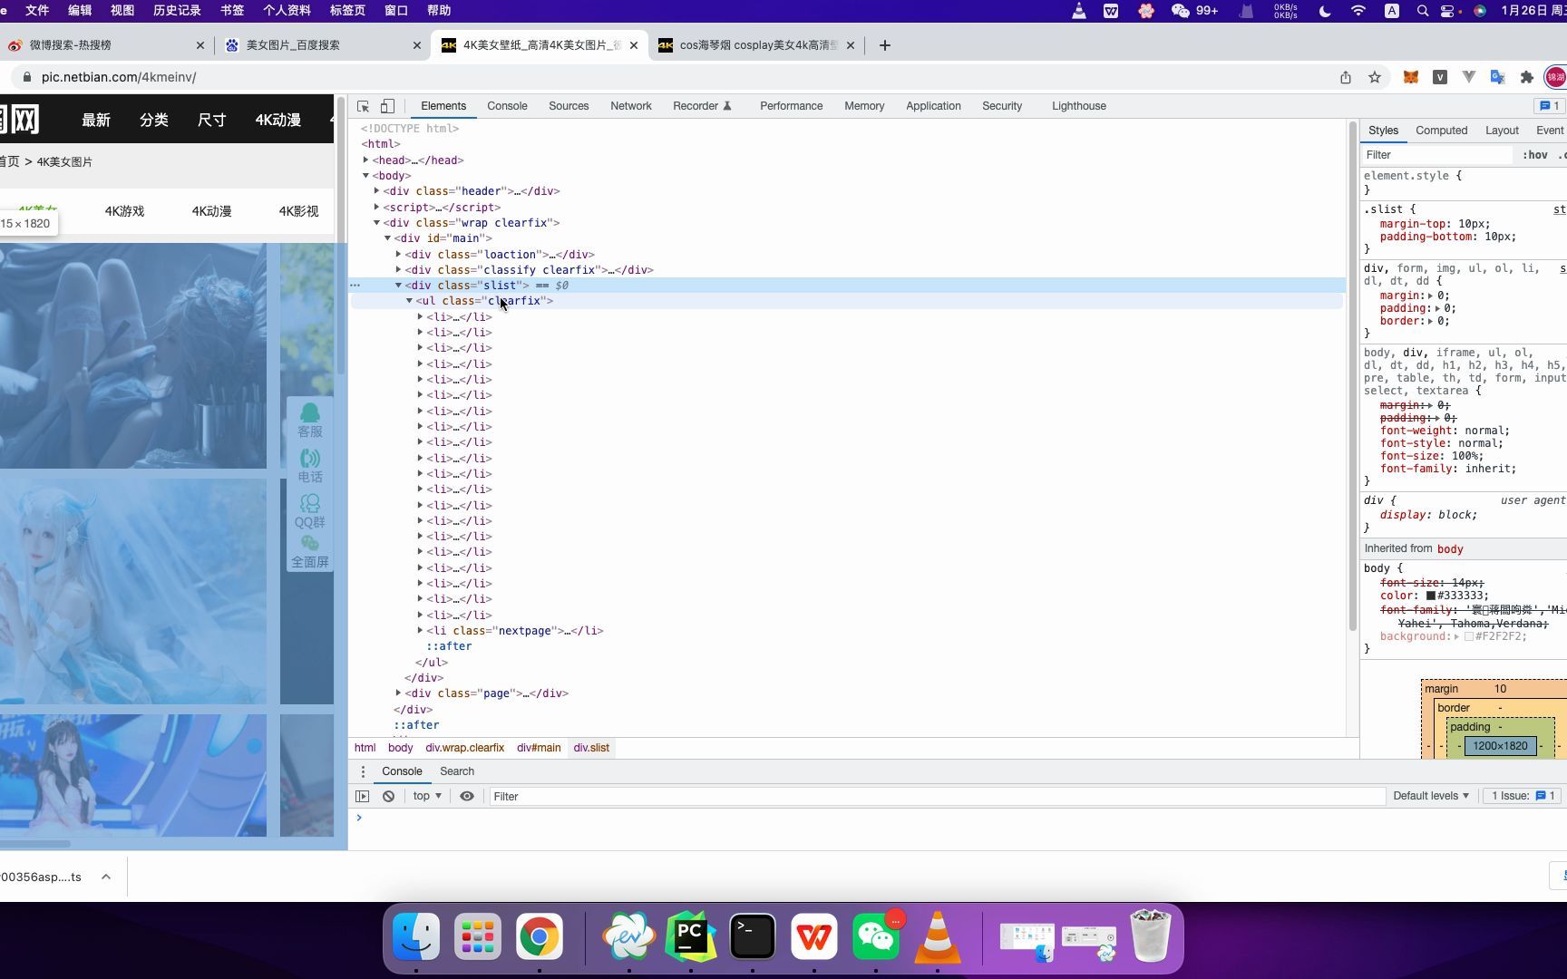Open the 4K游戏 category link

point(124,211)
